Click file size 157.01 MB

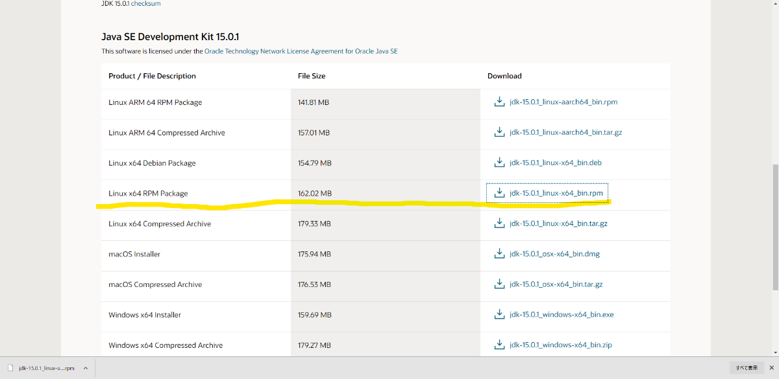(x=314, y=133)
